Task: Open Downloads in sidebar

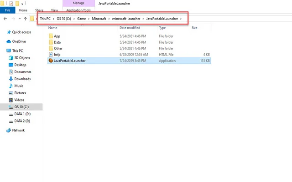Action: [x=22, y=79]
